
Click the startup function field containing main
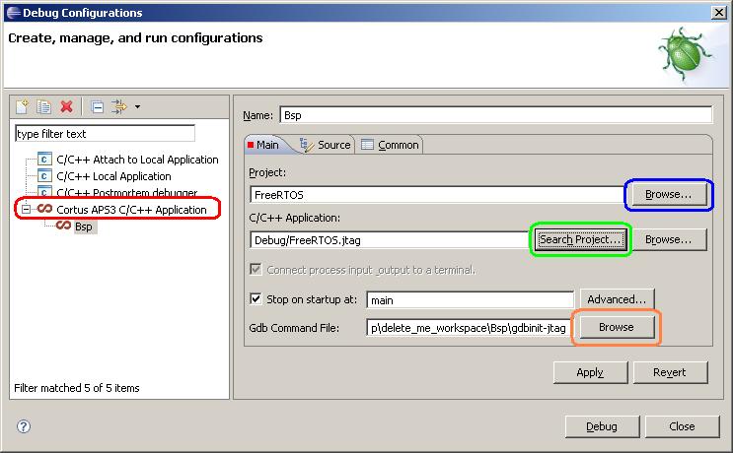(x=470, y=300)
